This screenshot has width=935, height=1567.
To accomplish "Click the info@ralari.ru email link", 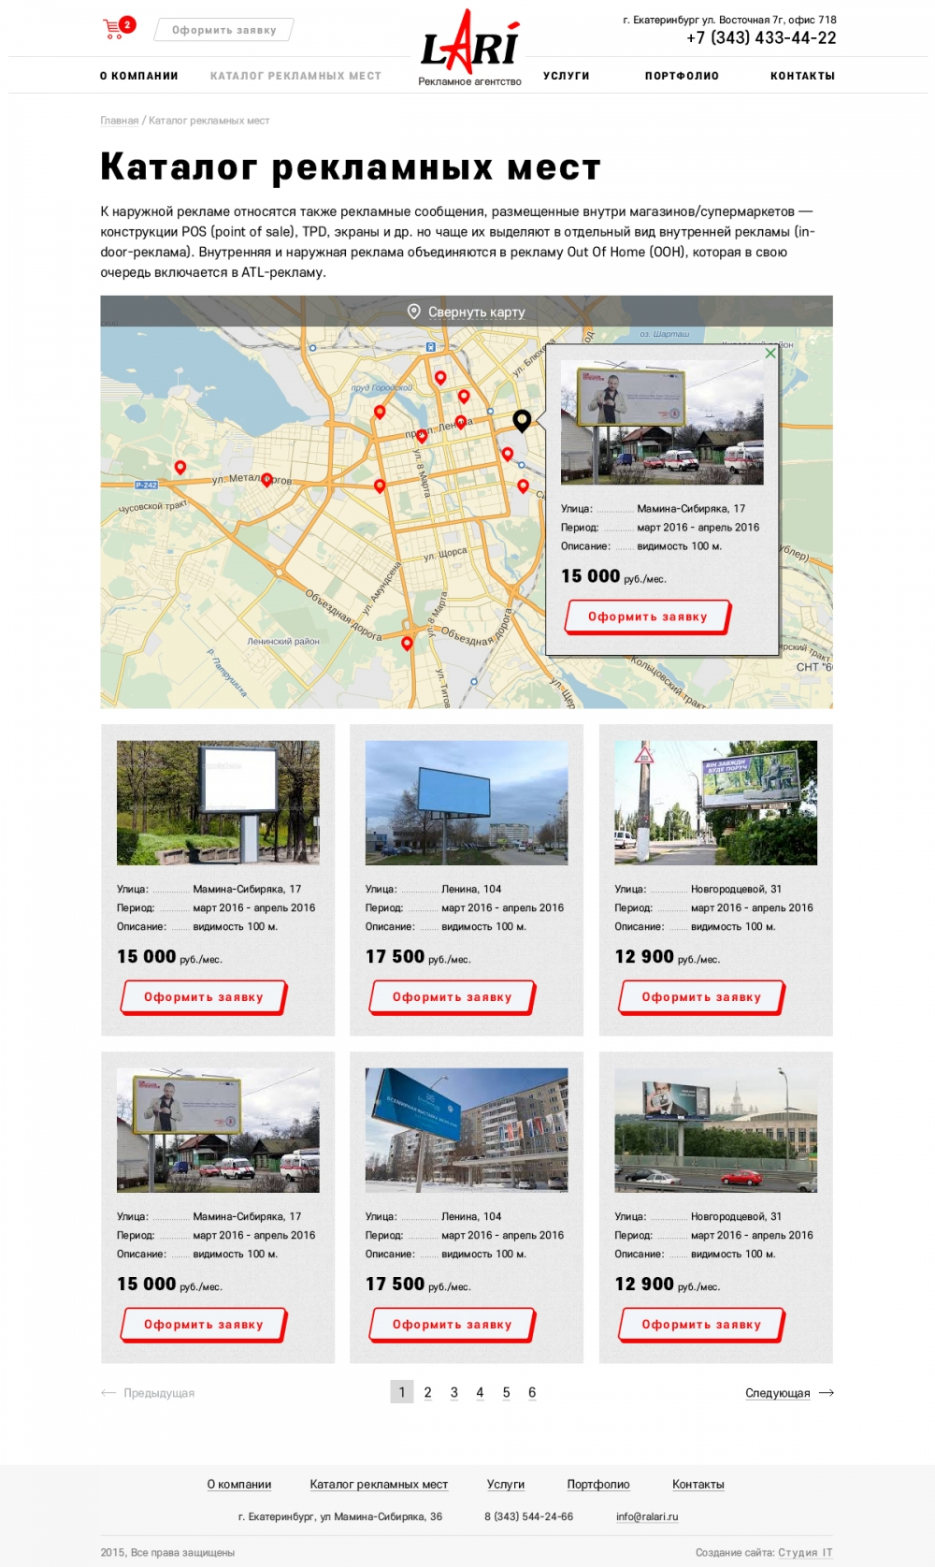I will pos(647,1516).
